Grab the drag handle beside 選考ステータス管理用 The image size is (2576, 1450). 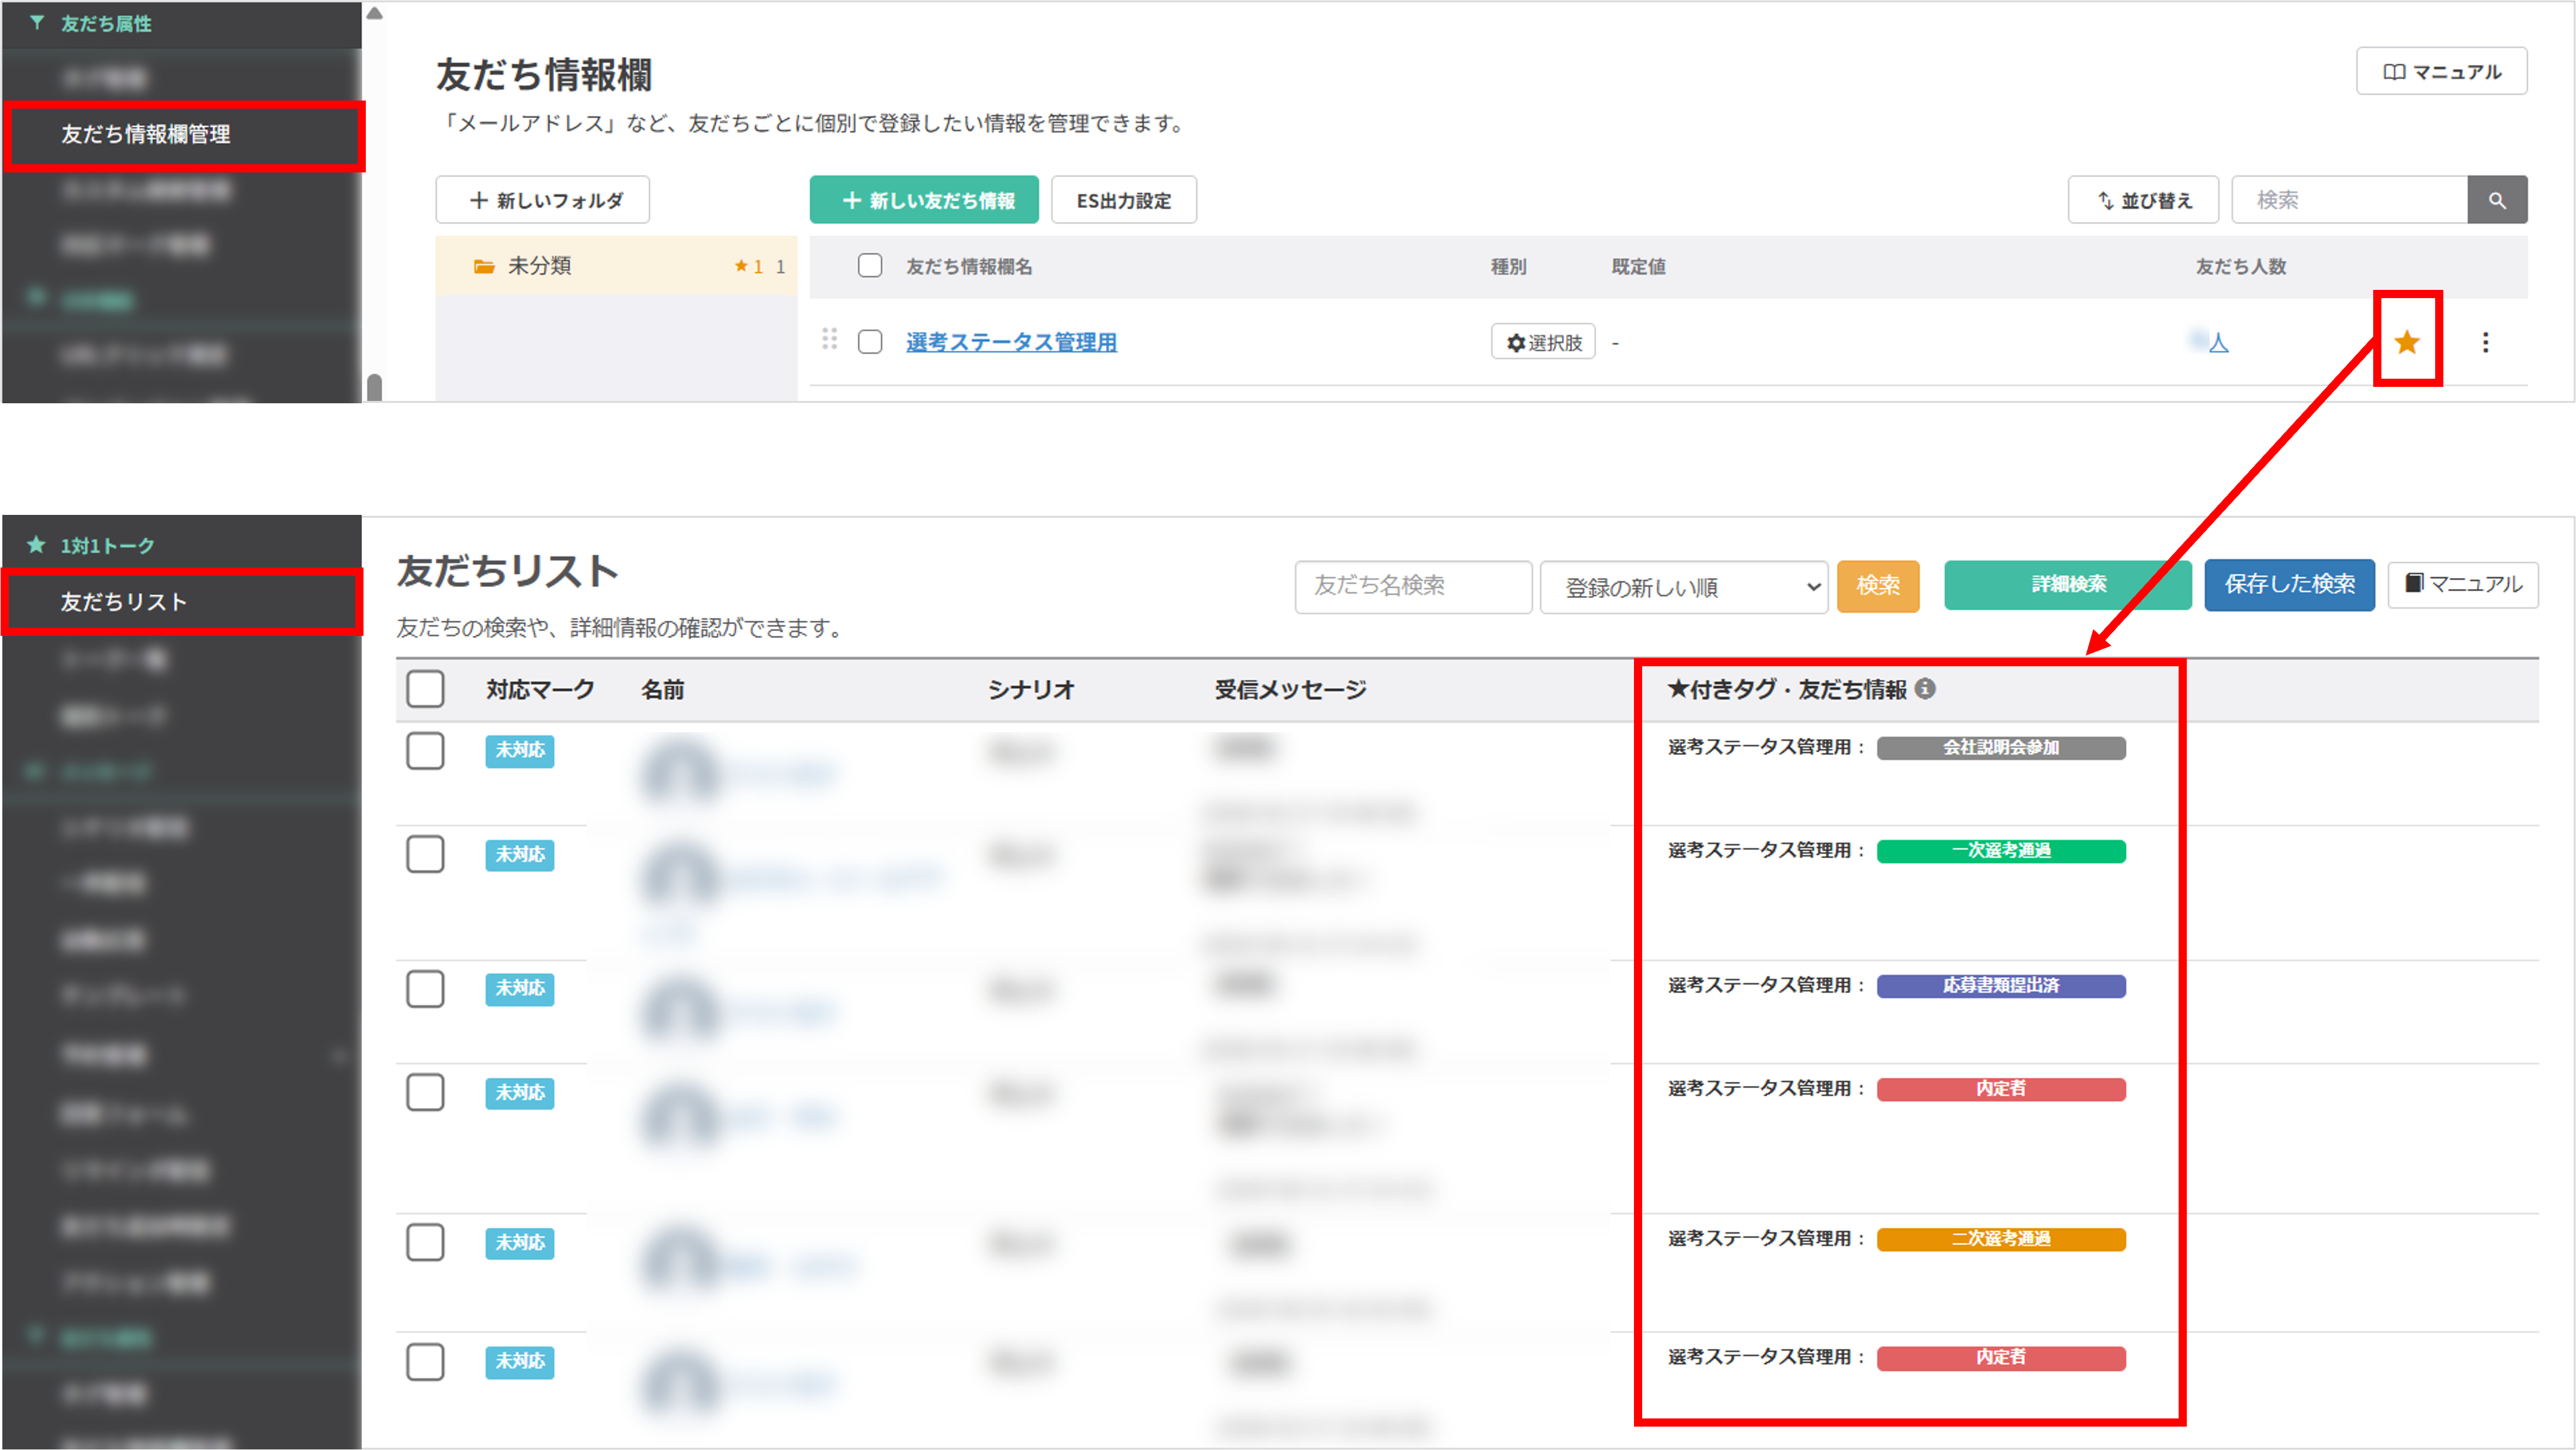[829, 340]
